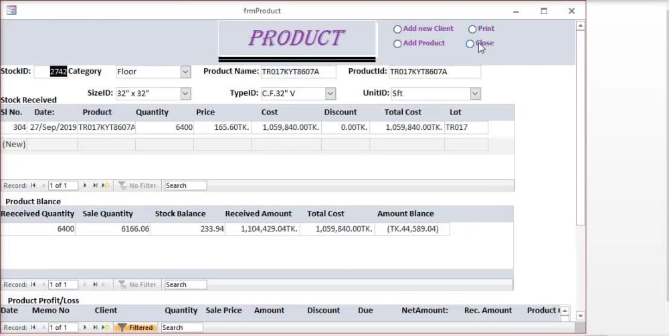Open the SizeID dropdown showing 32" x 32"
The width and height of the screenshot is (669, 336).
click(x=185, y=94)
